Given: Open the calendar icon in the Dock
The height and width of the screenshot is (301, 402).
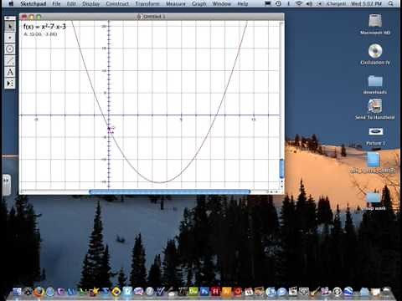Looking at the screenshot, I should click(249, 292).
